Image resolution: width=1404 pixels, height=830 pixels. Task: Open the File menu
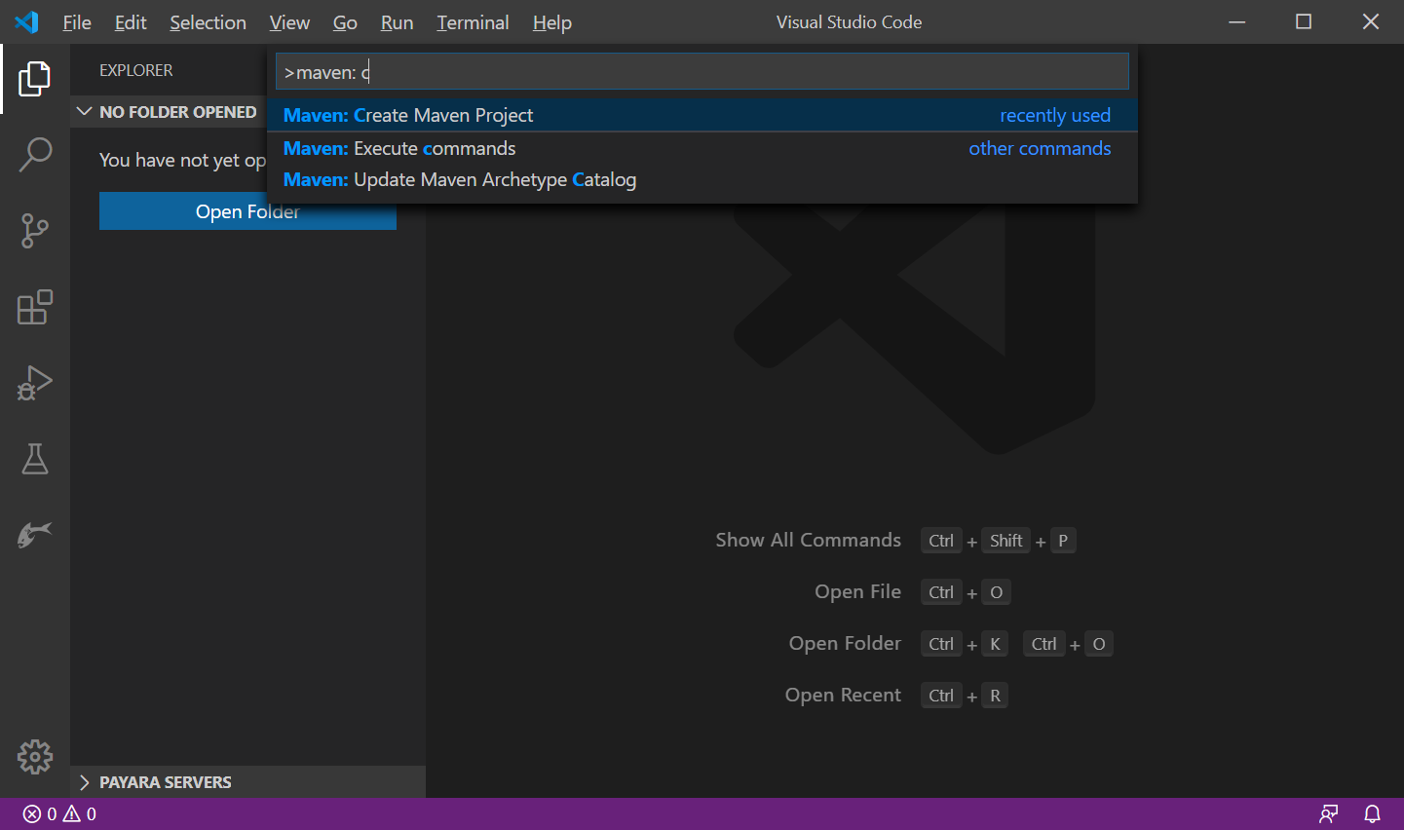pos(76,22)
